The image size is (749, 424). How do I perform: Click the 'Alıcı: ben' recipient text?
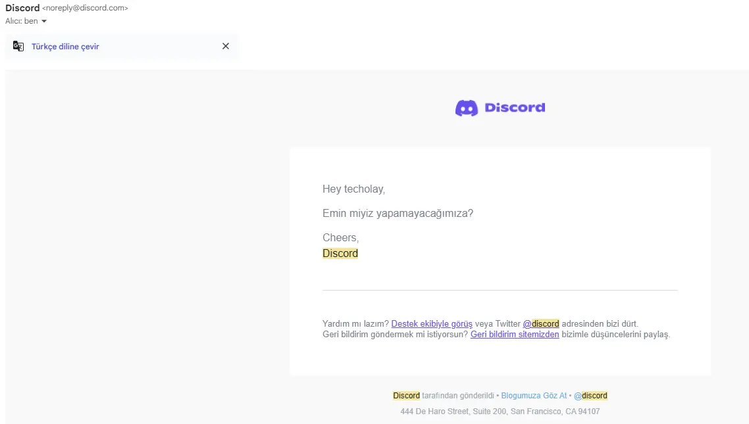click(22, 21)
